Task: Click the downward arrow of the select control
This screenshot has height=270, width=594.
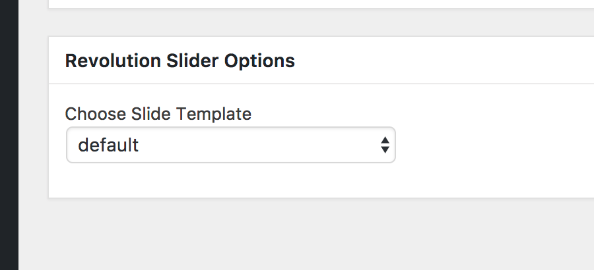Action: click(385, 150)
